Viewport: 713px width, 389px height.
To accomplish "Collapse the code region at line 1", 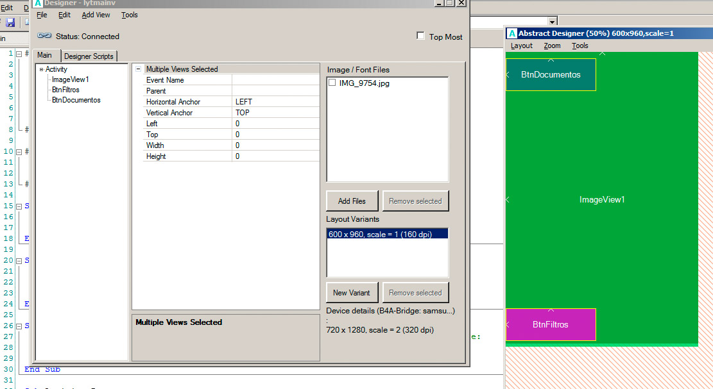I will pos(19,54).
